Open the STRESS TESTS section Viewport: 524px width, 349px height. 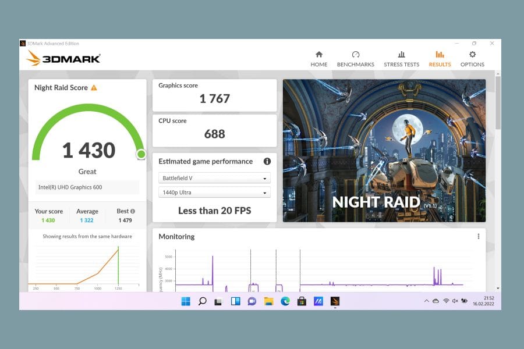click(401, 59)
